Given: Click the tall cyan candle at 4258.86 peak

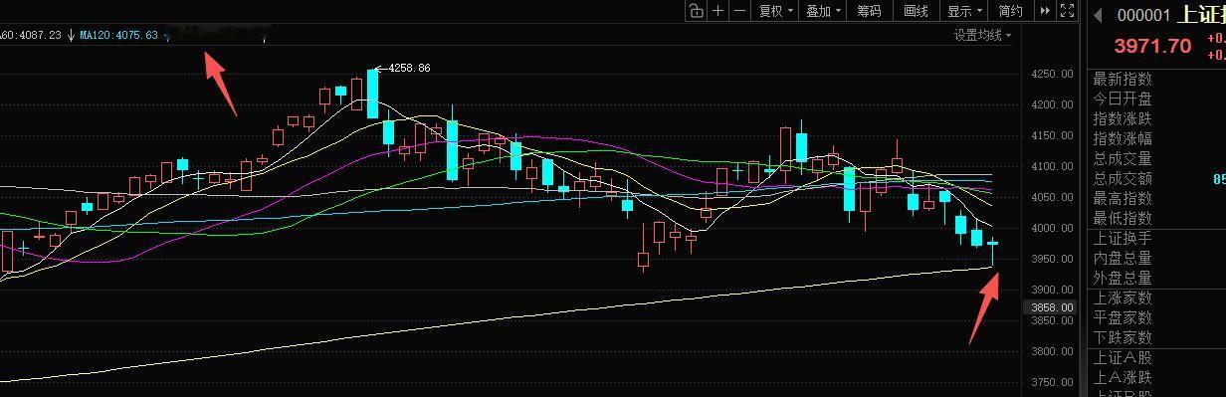Looking at the screenshot, I should point(373,94).
